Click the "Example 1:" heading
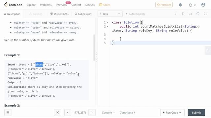211x118 pixels. pos(12,55)
